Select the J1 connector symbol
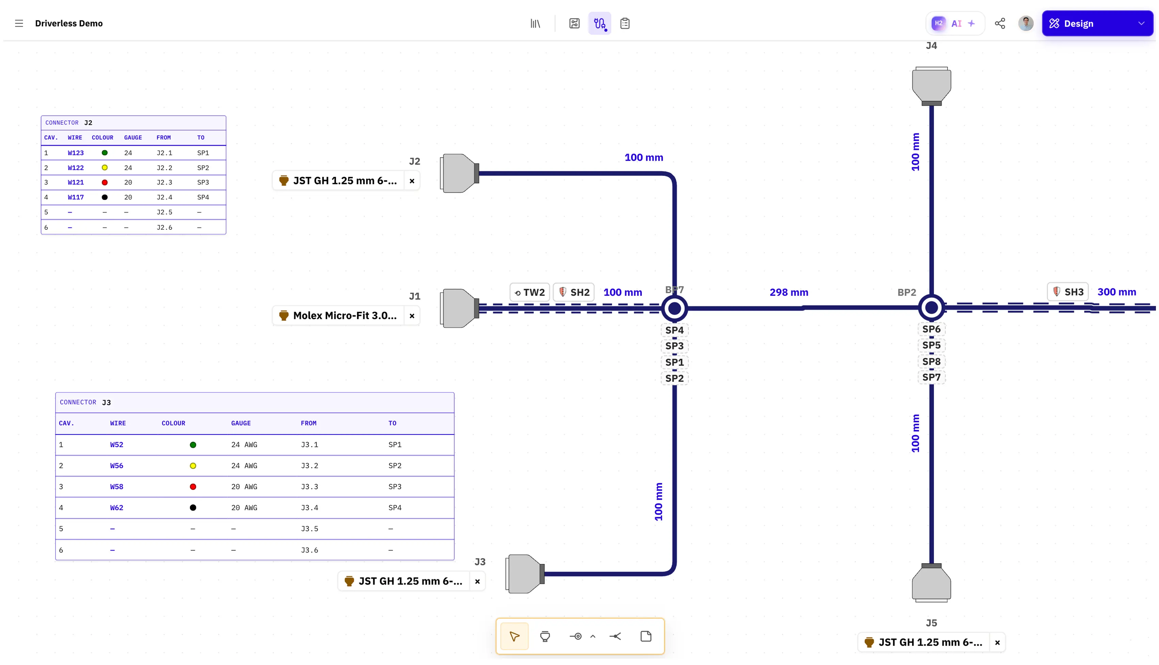This screenshot has height=665, width=1159. pos(460,308)
